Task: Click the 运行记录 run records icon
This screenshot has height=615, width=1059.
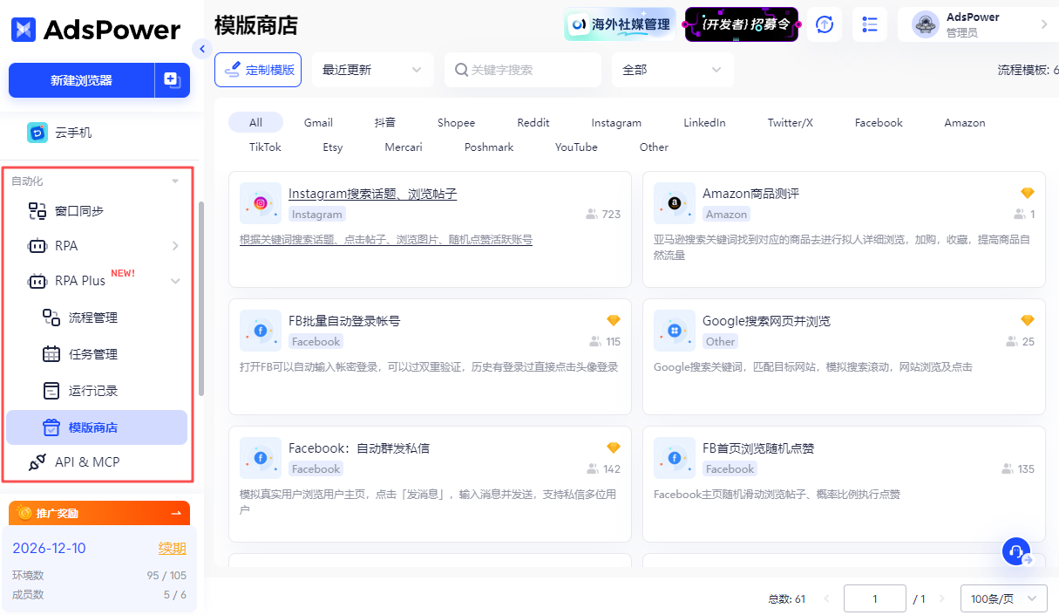Action: point(51,390)
